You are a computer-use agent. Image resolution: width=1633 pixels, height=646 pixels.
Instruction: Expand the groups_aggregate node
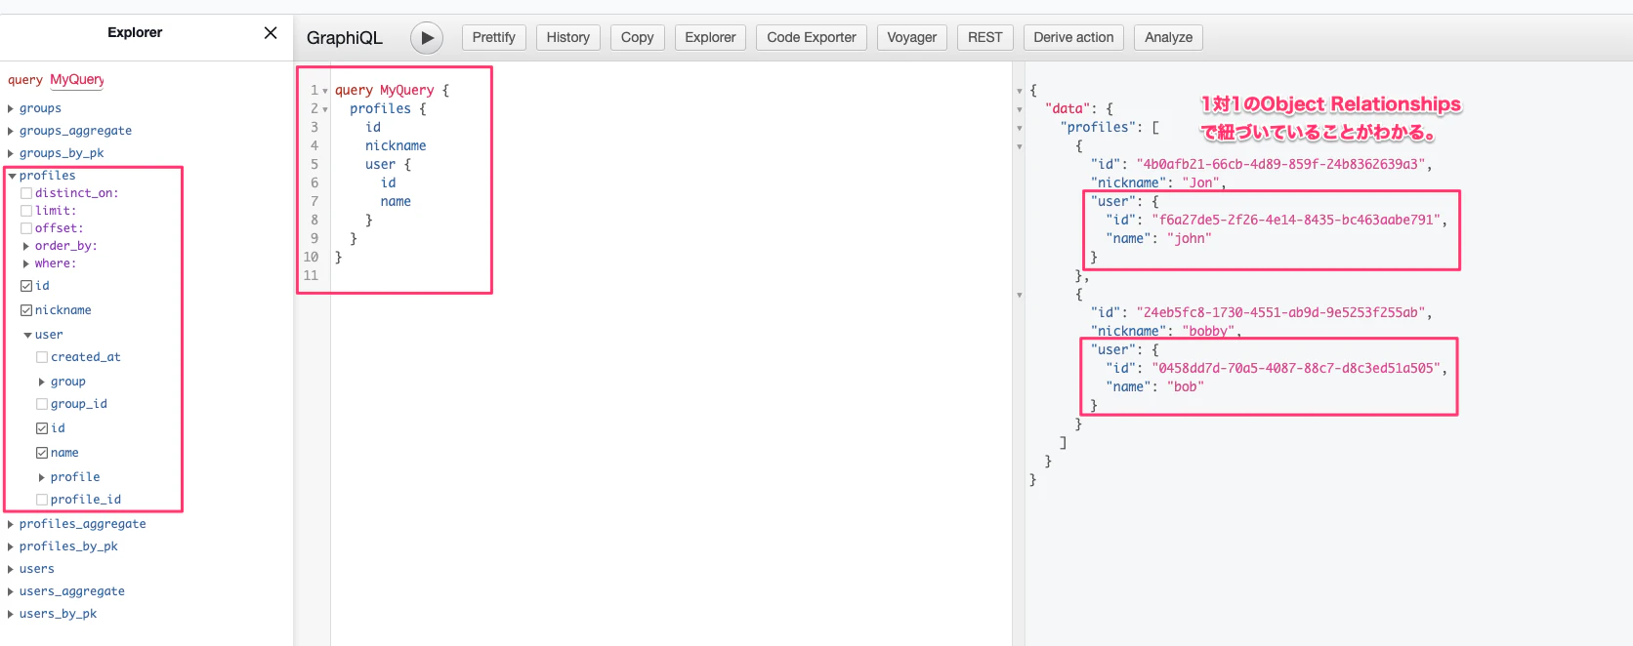point(11,131)
